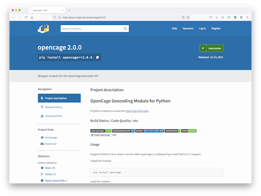The height and width of the screenshot is (196, 261).
Task: Follow the OpenCage Geocoder link
Action: coord(137,111)
